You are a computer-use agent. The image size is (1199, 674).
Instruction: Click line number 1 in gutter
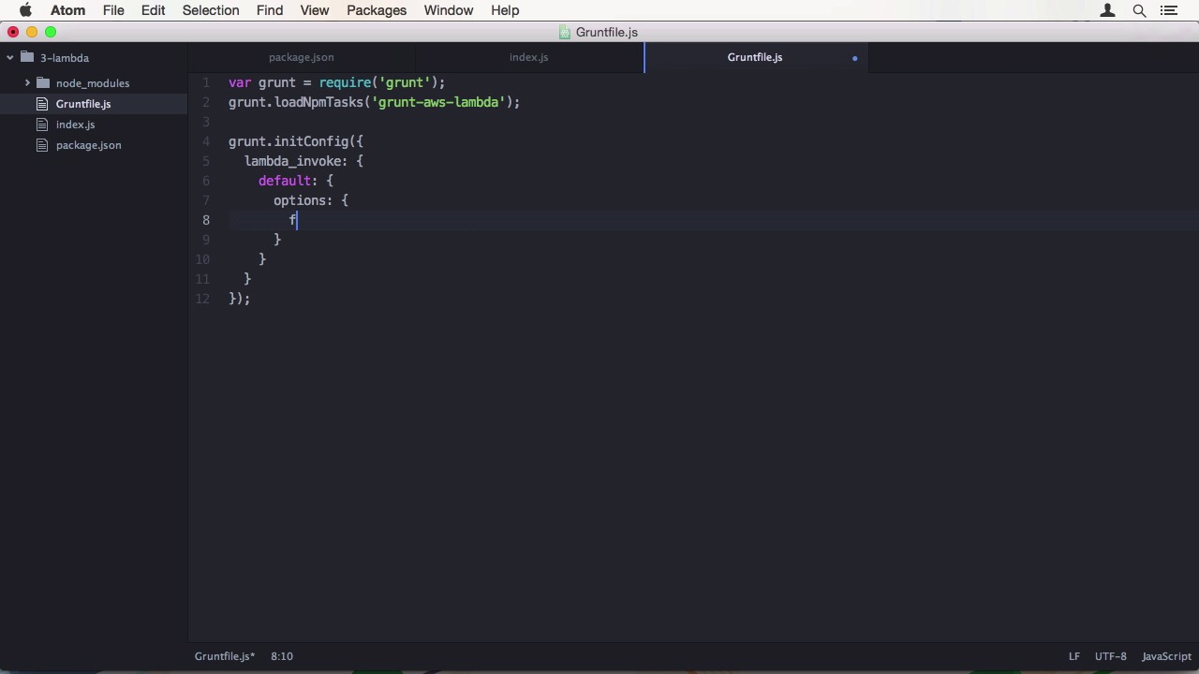tap(206, 82)
